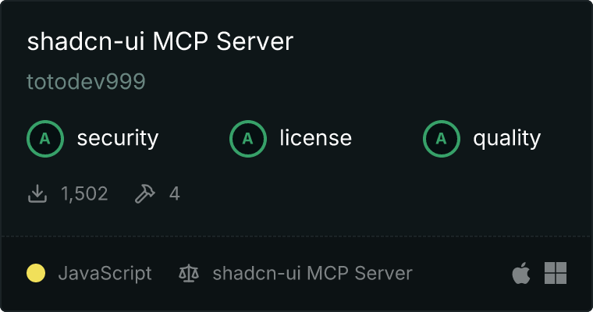Select the security label text

point(118,138)
